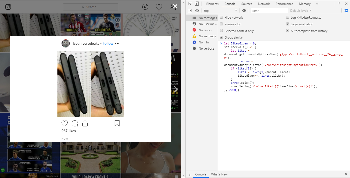The image size is (350, 178).
Task: Uncheck the Group similar checkbox
Action: coord(222,38)
